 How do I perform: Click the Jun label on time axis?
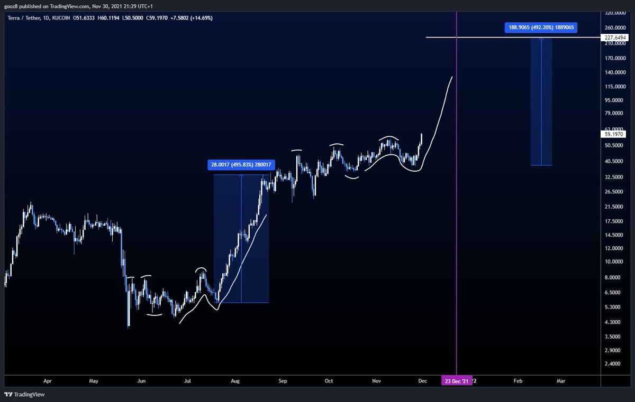141,380
